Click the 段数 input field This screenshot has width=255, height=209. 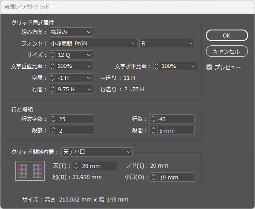75,131
